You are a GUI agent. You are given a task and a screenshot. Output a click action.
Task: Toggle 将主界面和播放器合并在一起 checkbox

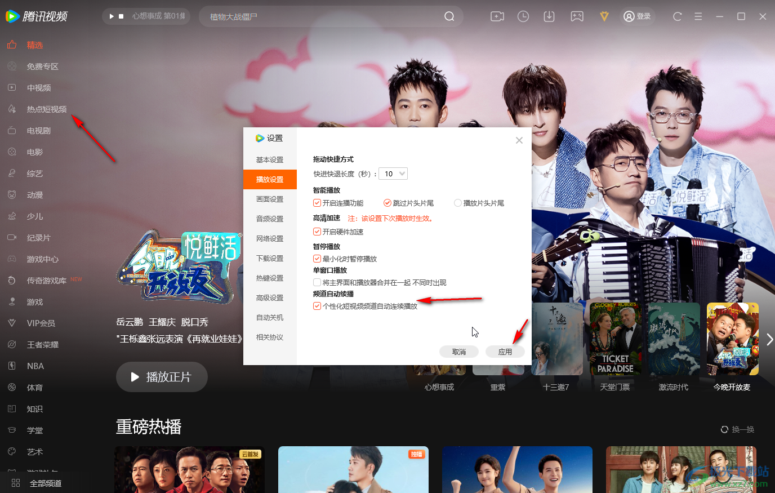pos(317,283)
